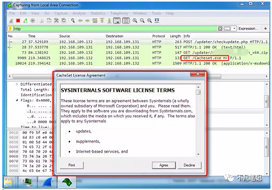Apply display filter with arrow icon

coord(227,28)
